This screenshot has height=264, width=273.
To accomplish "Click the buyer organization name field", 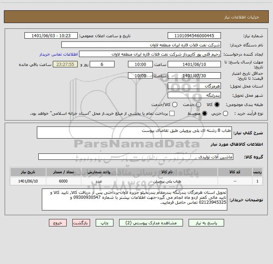I will (141, 45).
